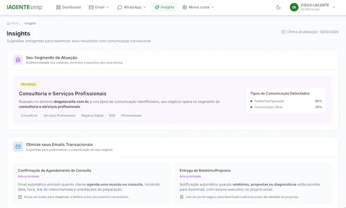Click the Insights sparkle icon
Screen dimensions: 346x208
click(157, 7)
